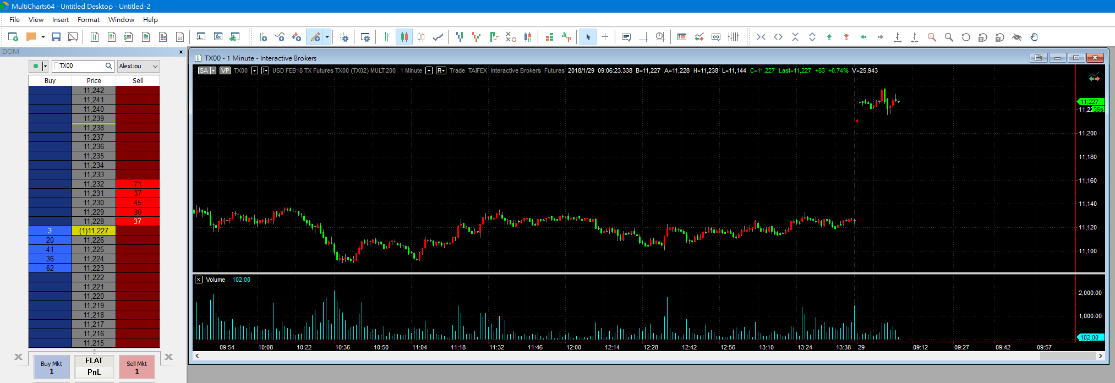1115x383 pixels.
Task: Select the candlestick chart style
Action: [x=405, y=37]
